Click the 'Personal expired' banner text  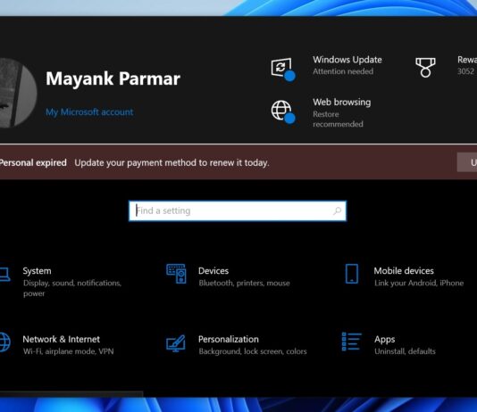click(33, 162)
